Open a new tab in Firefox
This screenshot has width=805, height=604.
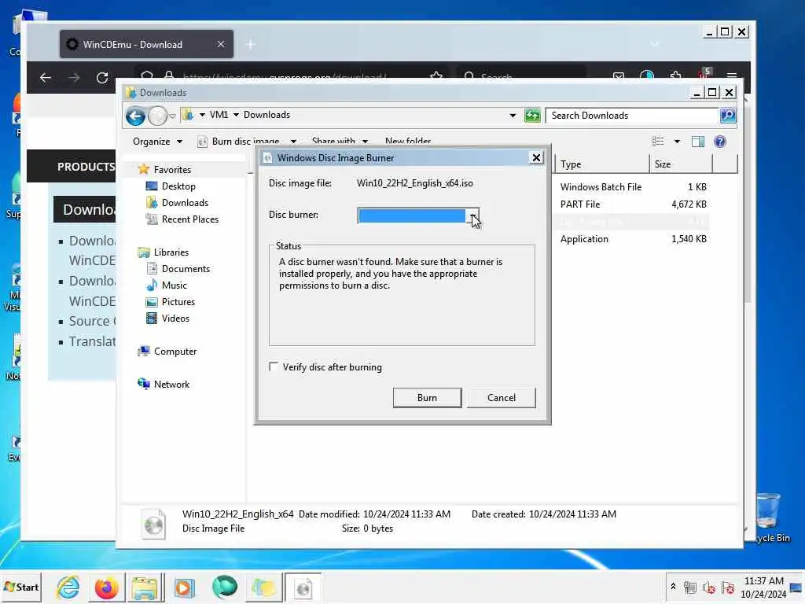click(x=250, y=45)
